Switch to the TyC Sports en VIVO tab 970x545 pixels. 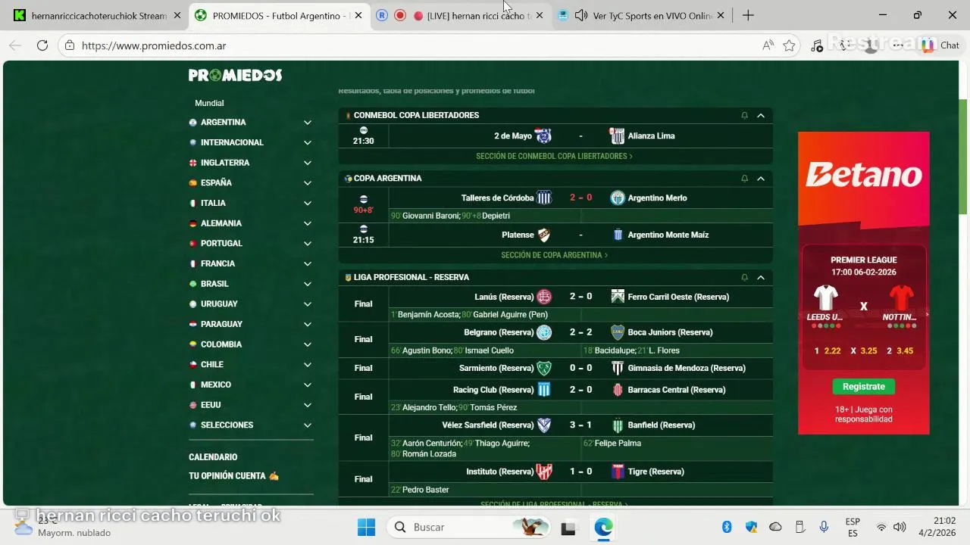(641, 15)
